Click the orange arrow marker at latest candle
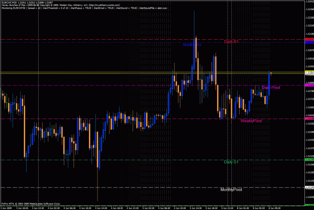 pos(271,74)
